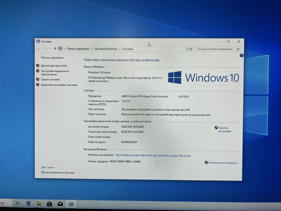The height and width of the screenshot is (211, 281).
Task: Click the Windows 10 Home edition text
Action: coord(99,72)
